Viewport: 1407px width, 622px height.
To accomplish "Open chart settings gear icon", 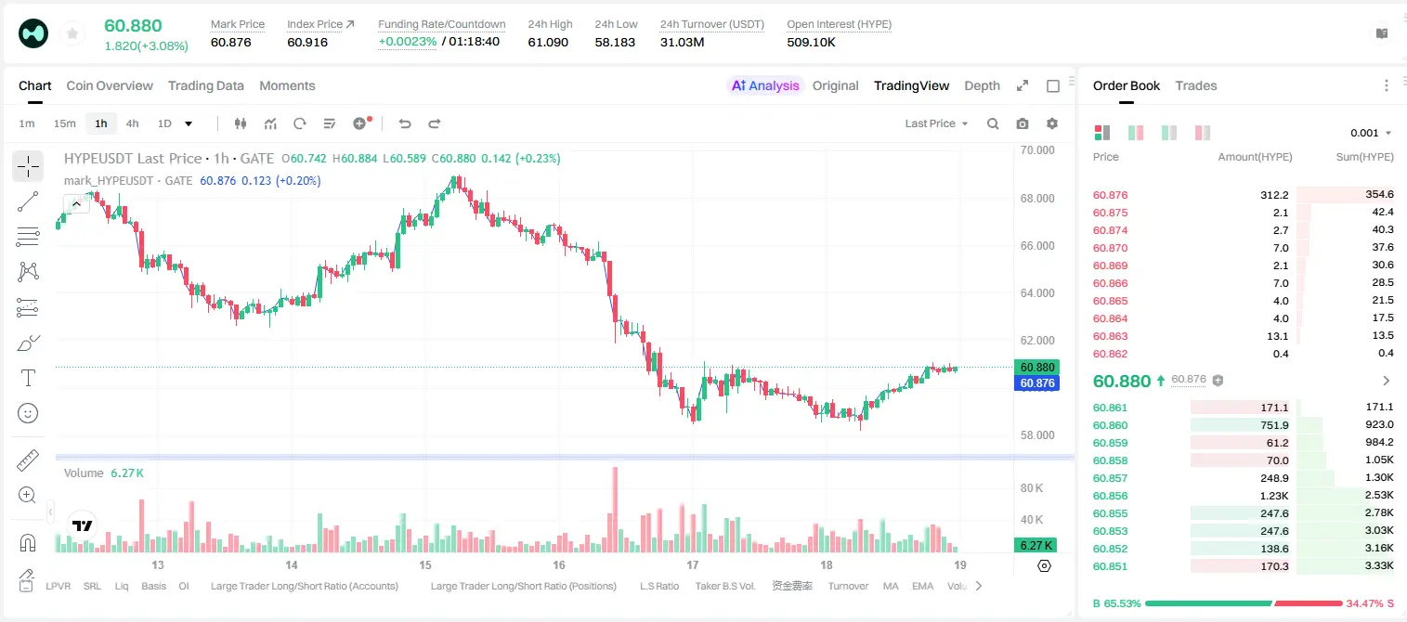I will click(x=1052, y=123).
